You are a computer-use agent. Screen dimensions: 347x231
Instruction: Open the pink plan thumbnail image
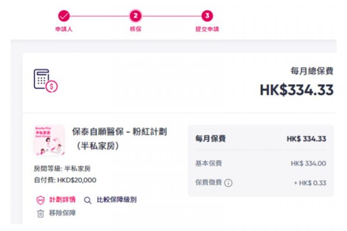49,140
